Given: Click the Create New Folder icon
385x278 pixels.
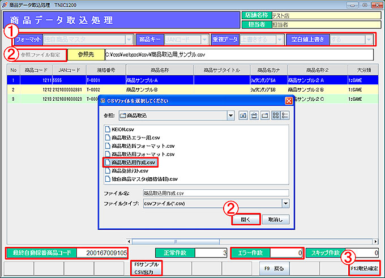Looking at the screenshot, I should click(x=266, y=116).
